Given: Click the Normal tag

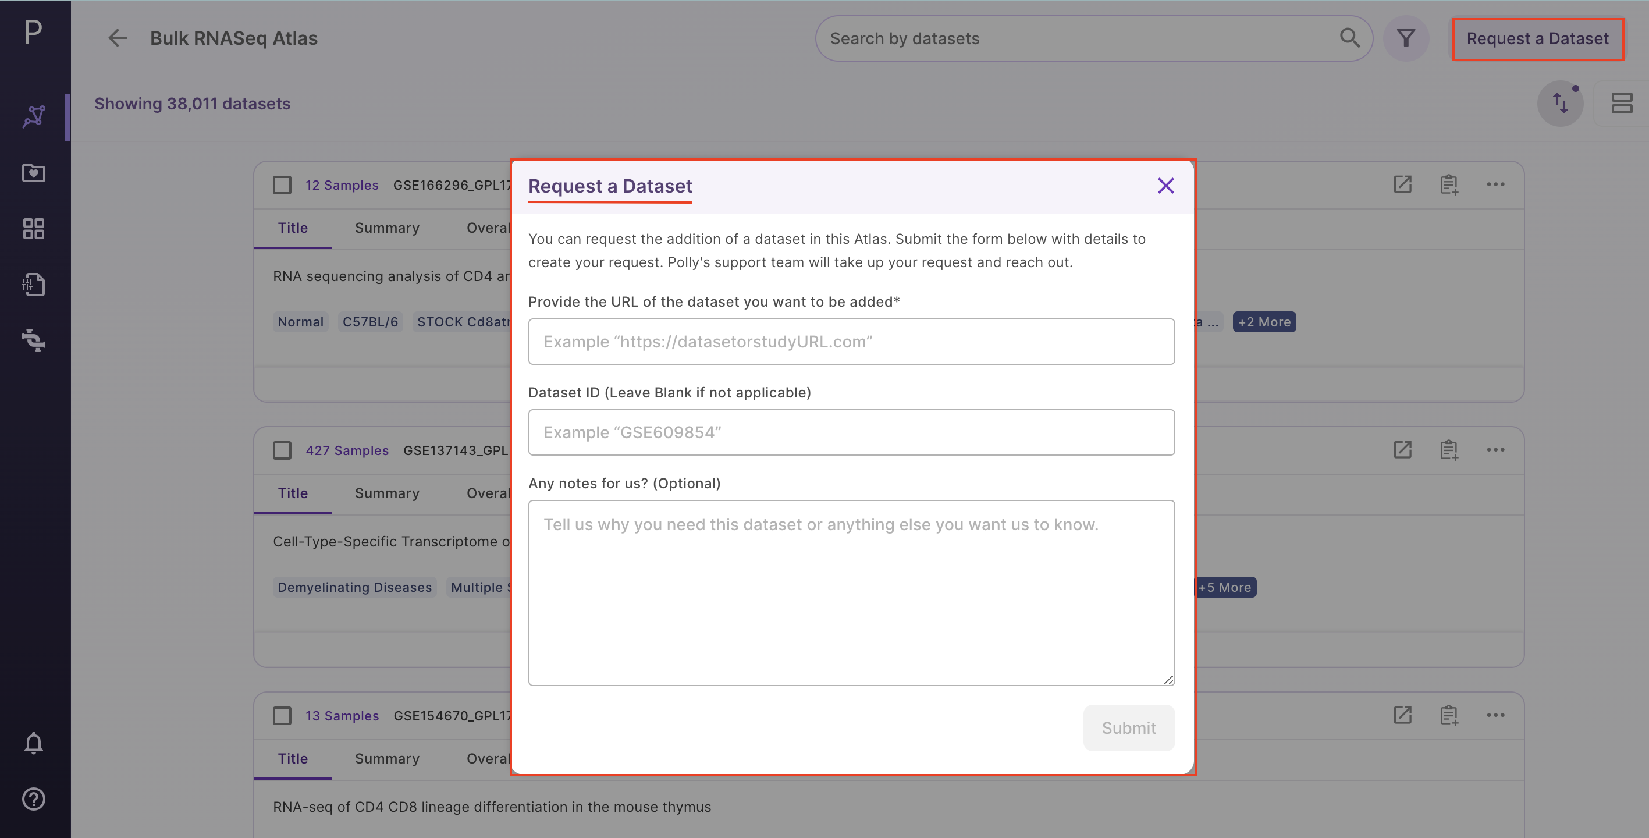Looking at the screenshot, I should pyautogui.click(x=301, y=322).
